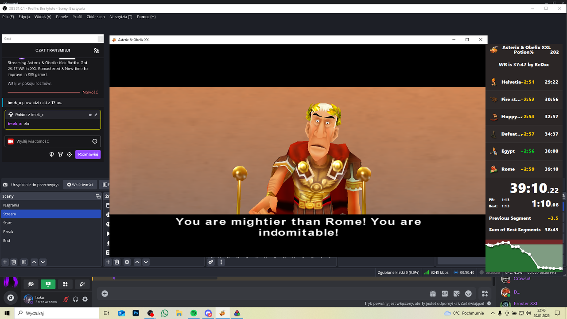Image resolution: width=567 pixels, height=319 pixels.
Task: Open the Discord Discover compass icon
Action: 11,298
